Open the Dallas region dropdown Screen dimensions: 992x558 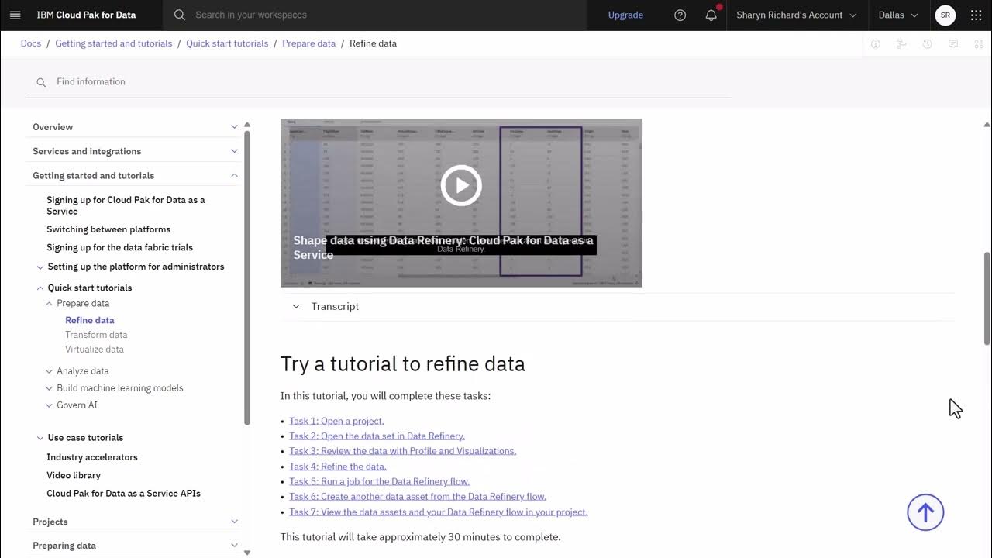tap(898, 15)
